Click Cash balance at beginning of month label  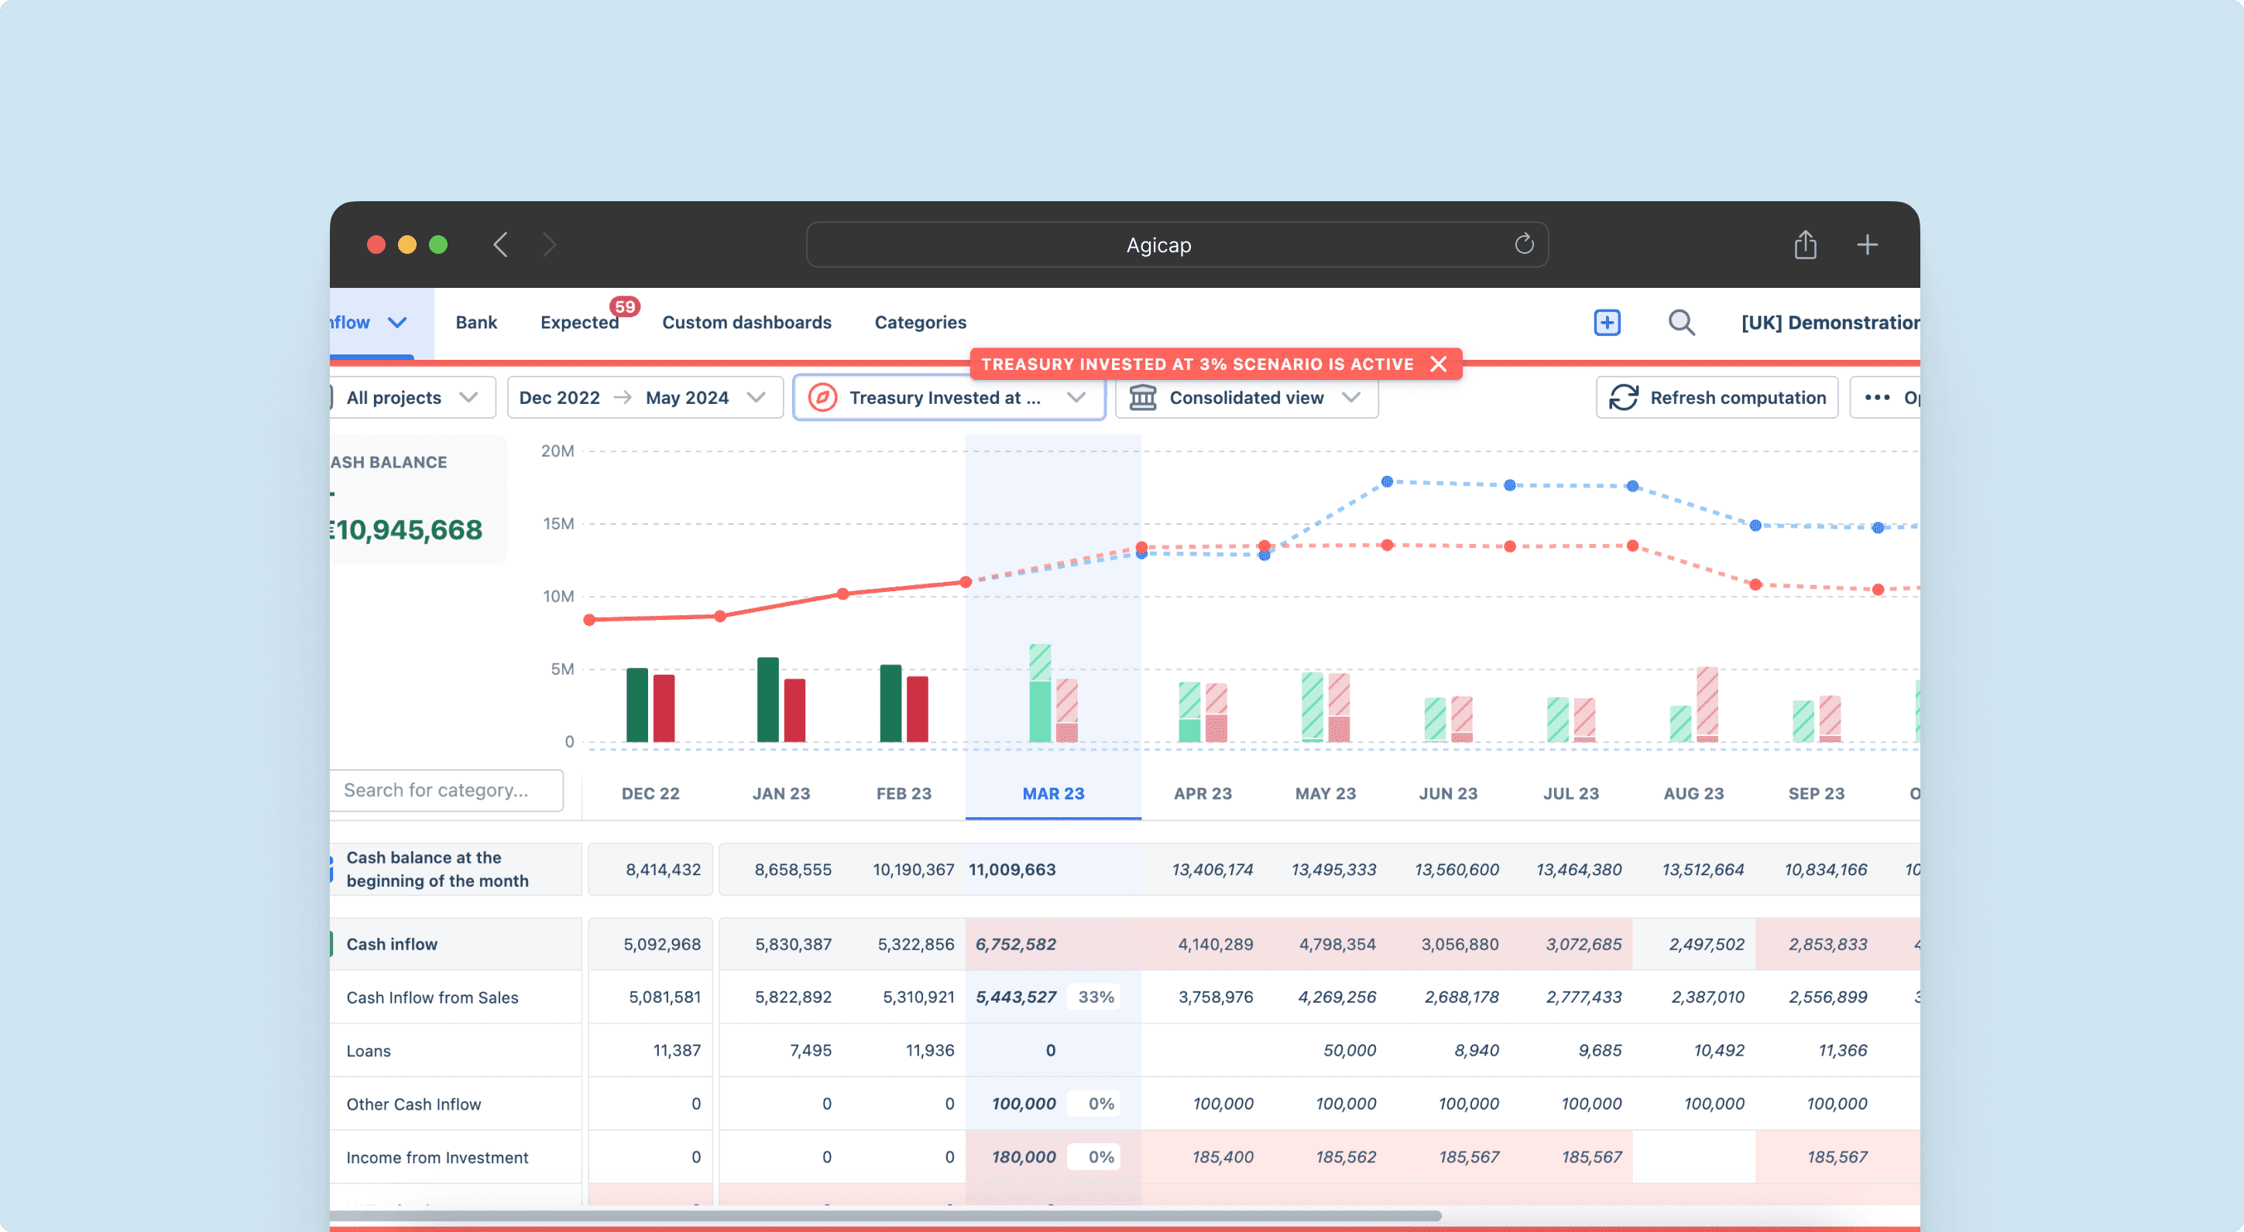(x=437, y=869)
